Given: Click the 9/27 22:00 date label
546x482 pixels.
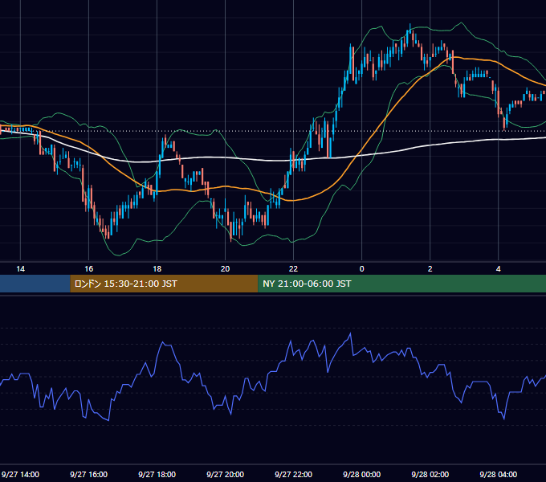Looking at the screenshot, I should [x=294, y=474].
